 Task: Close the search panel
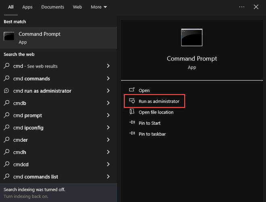(x=256, y=7)
